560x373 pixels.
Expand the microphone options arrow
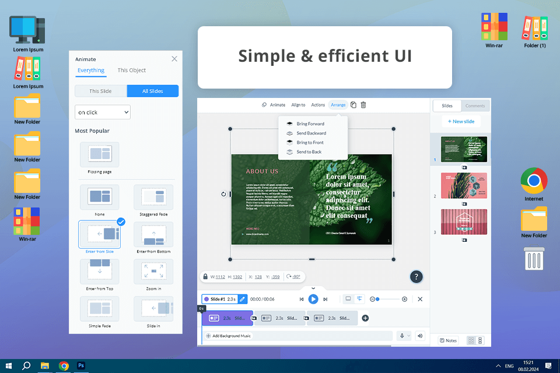409,336
